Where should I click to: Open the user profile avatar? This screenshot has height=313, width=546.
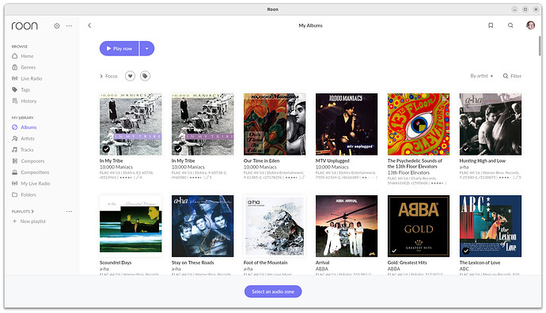pyautogui.click(x=530, y=25)
